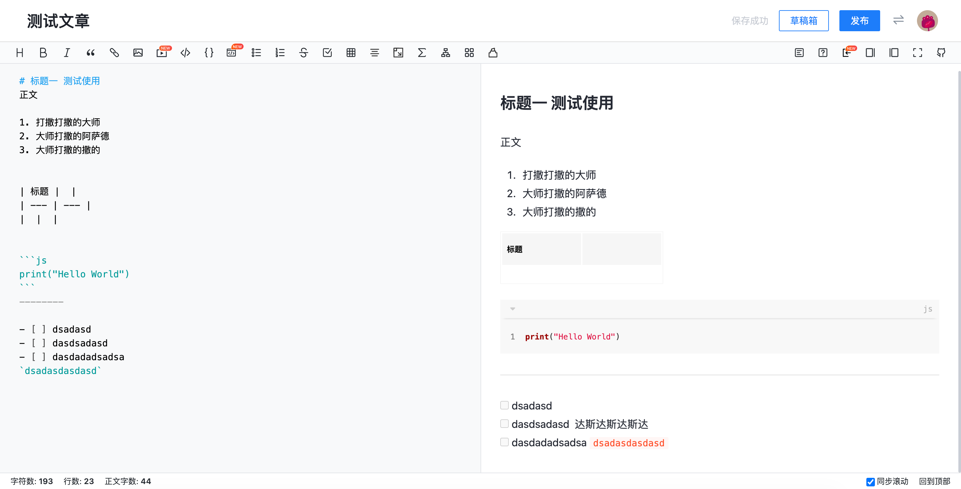This screenshot has height=489, width=961.
Task: Open the table of contents panel
Action: pos(799,53)
